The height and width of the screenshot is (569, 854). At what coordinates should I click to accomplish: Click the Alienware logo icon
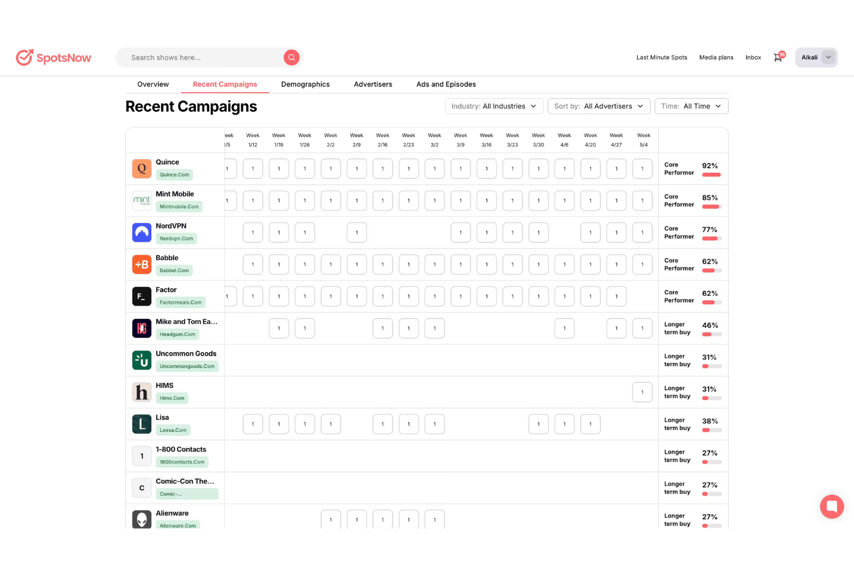(142, 519)
